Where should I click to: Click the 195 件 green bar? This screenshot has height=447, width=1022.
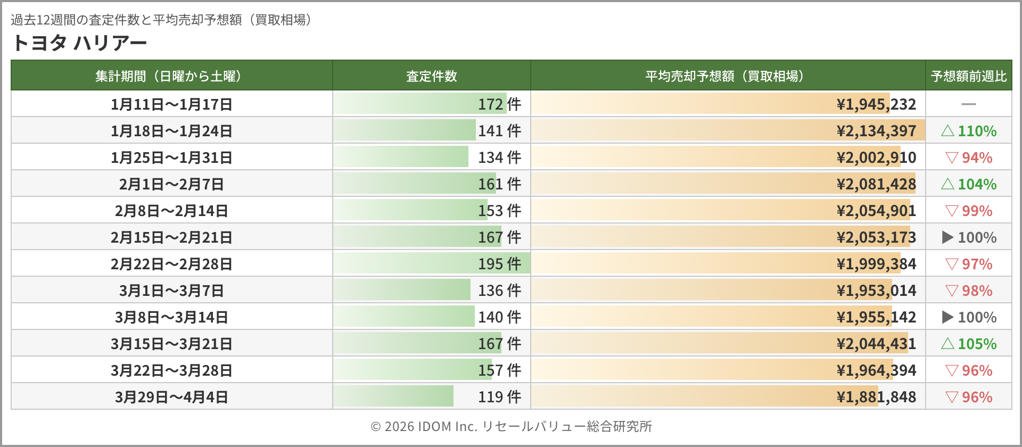431,263
